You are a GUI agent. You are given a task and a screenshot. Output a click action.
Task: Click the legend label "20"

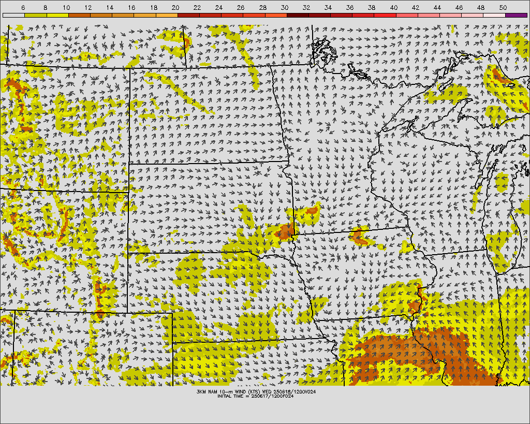pyautogui.click(x=175, y=7)
